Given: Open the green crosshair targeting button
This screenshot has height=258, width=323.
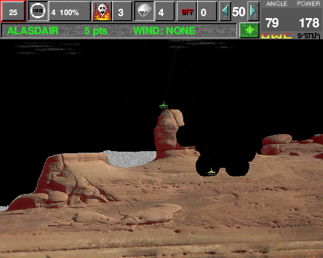Looking at the screenshot, I should click(x=249, y=30).
